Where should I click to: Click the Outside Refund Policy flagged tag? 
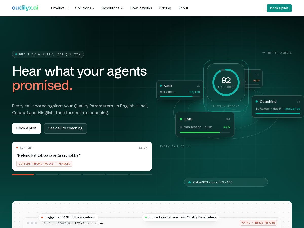[44, 164]
